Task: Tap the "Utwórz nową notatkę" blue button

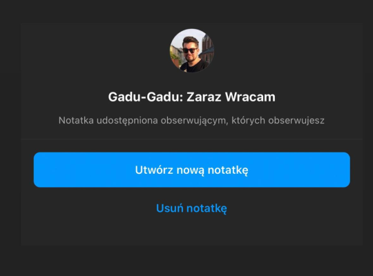Action: (x=192, y=170)
